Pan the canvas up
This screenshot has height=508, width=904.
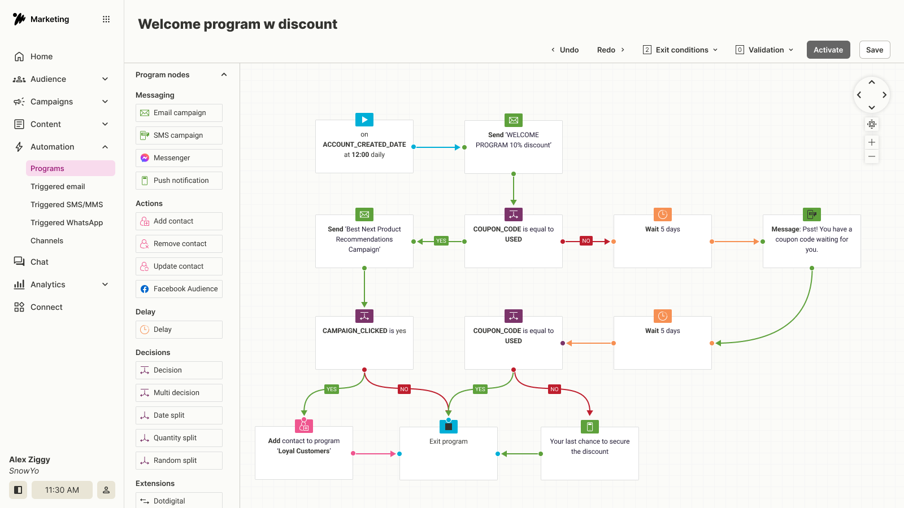click(872, 82)
